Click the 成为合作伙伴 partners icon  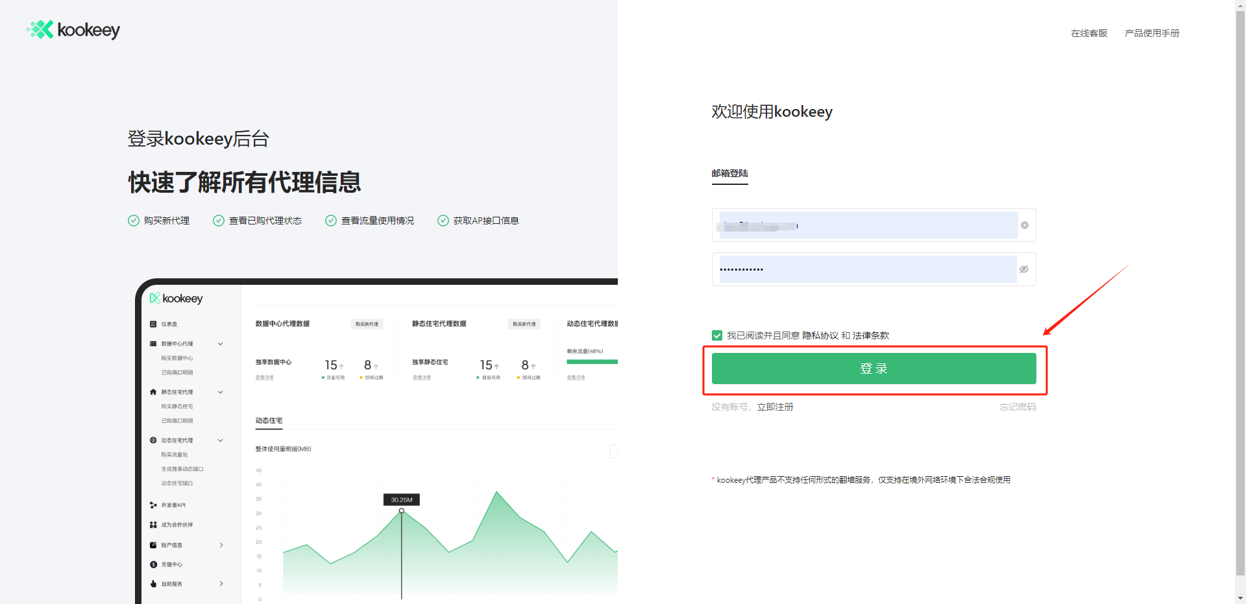tap(153, 524)
